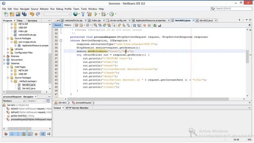Switch editor to History view
The height and width of the screenshot is (143, 254).
pyautogui.click(x=67, y=25)
